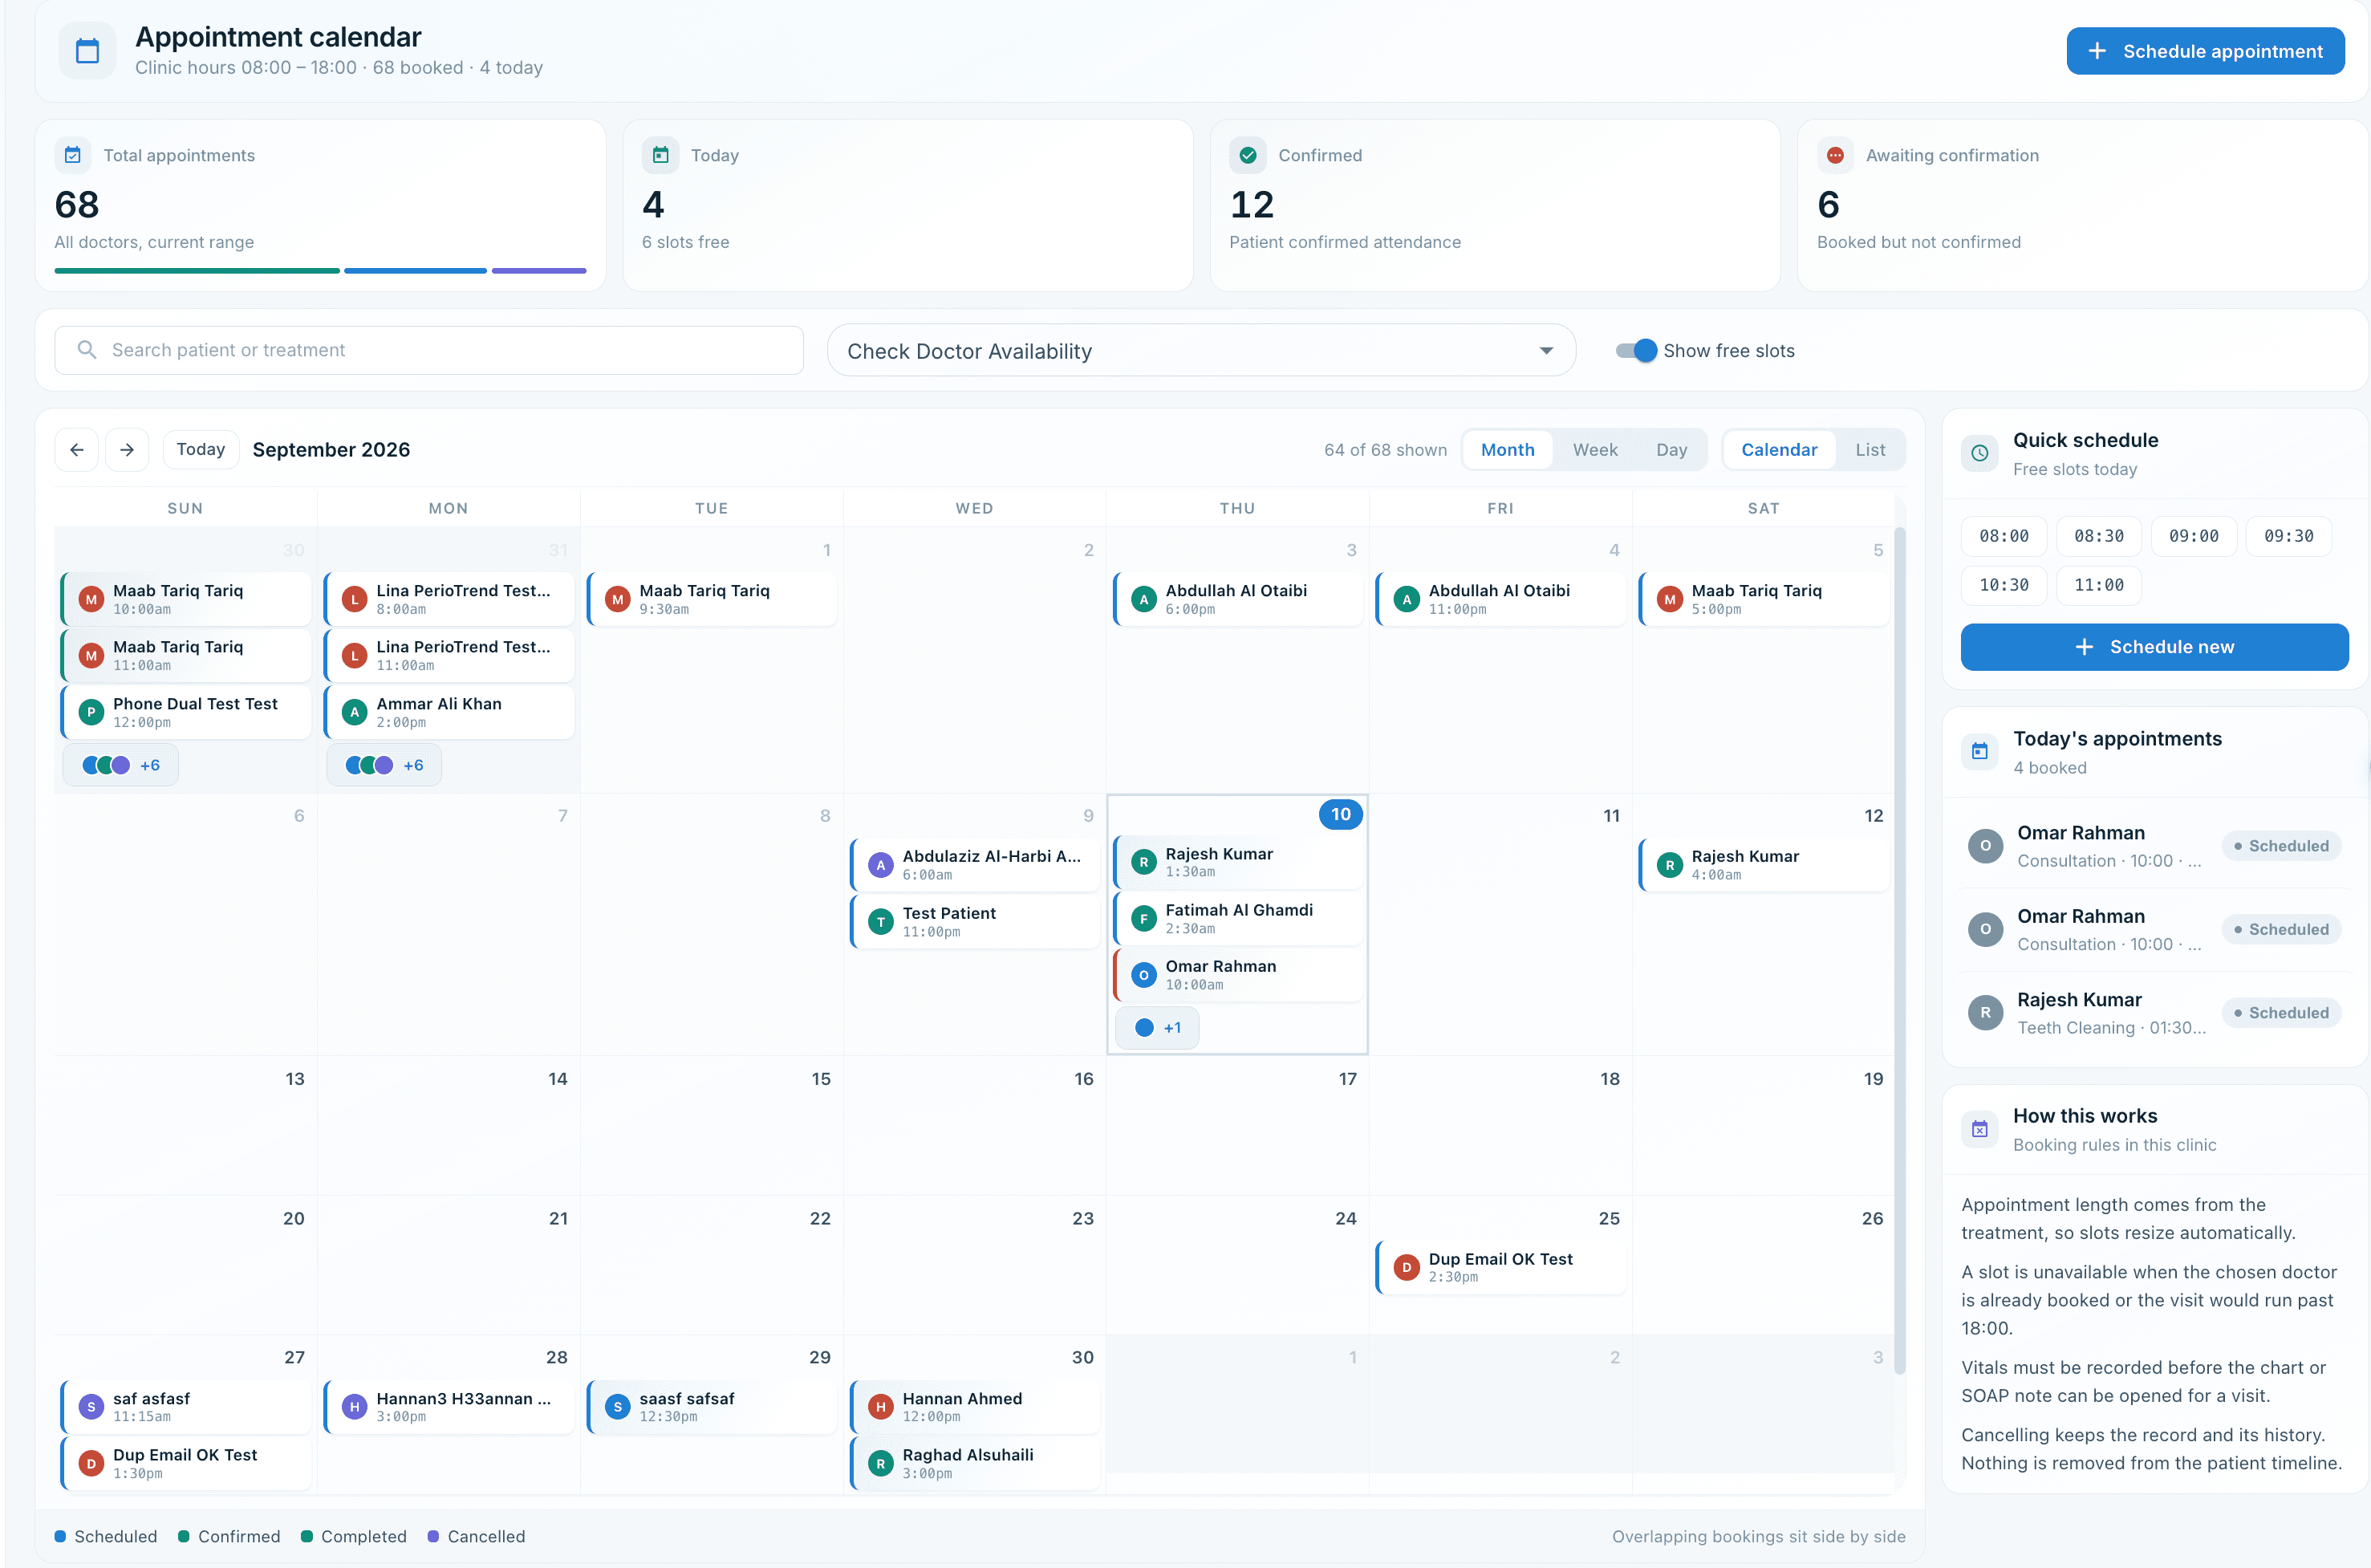This screenshot has height=1568, width=2371.
Task: Select the List view tab
Action: 1870,450
